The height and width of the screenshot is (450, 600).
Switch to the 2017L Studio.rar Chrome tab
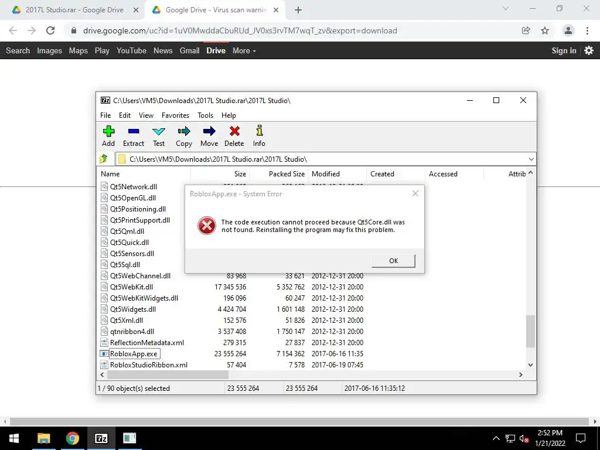74,10
